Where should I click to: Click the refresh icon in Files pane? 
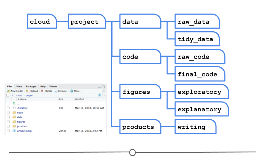[x=104, y=91]
